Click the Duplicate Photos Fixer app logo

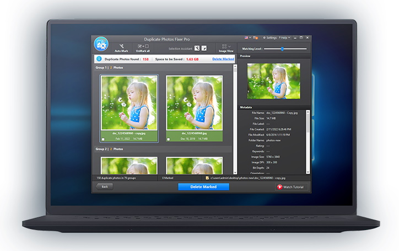(x=101, y=45)
